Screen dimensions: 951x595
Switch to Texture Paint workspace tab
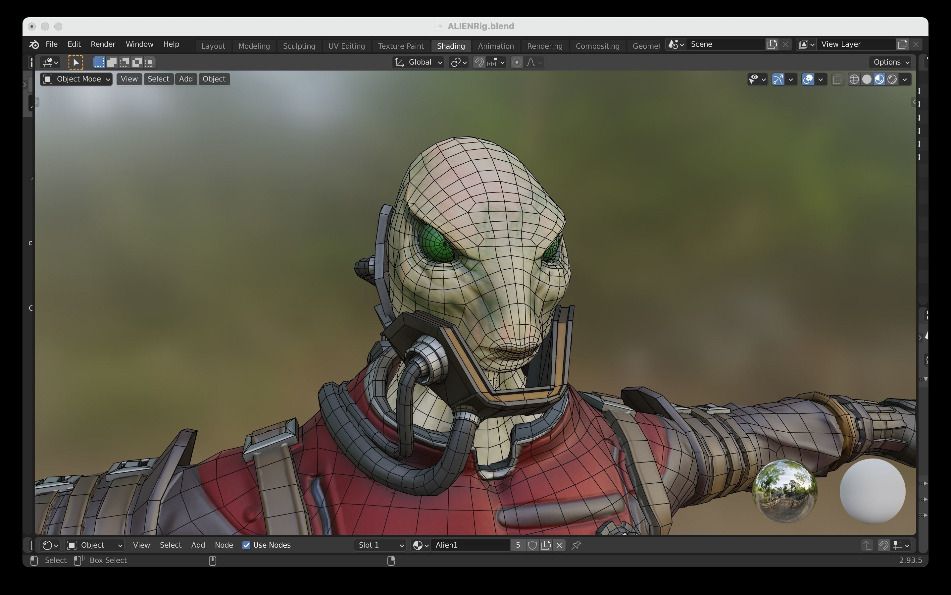pyautogui.click(x=401, y=46)
